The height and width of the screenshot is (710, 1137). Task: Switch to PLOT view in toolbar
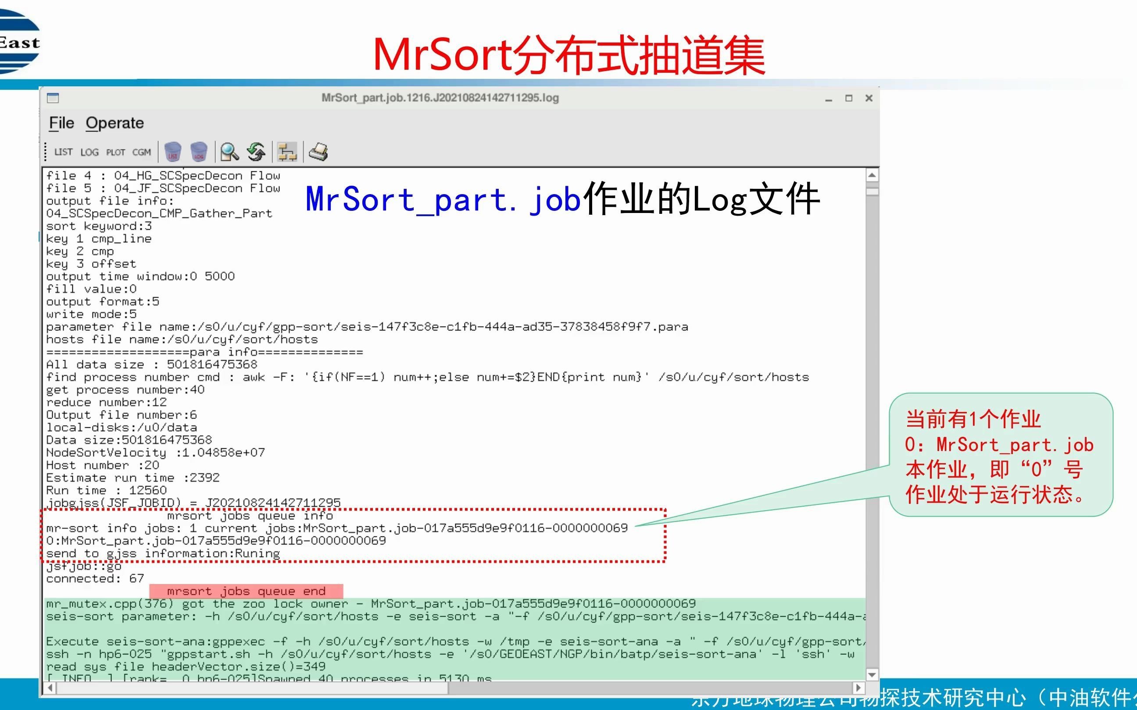(x=115, y=152)
